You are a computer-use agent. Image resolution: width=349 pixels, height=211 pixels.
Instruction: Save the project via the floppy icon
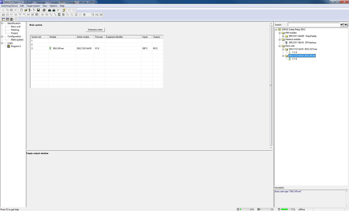pyautogui.click(x=38, y=10)
